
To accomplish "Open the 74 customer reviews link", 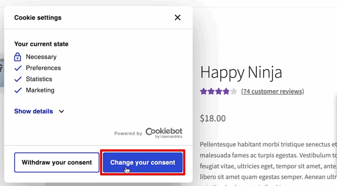I will click(272, 91).
